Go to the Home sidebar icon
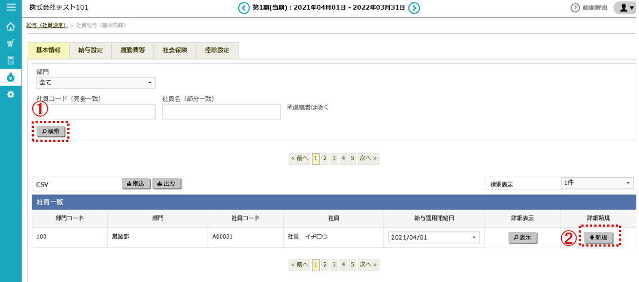 (10, 26)
